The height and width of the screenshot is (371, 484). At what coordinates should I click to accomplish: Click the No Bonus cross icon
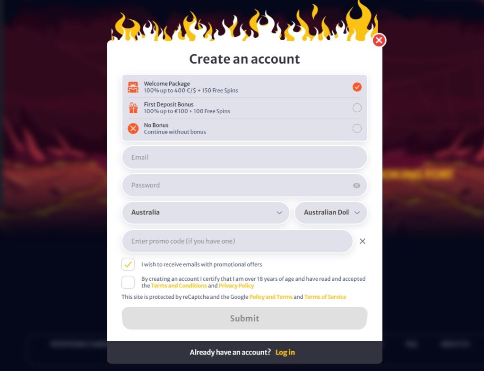[x=133, y=128]
